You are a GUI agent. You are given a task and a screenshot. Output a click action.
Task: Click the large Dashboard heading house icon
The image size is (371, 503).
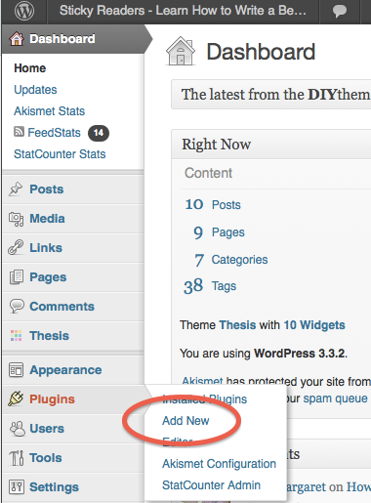[x=181, y=51]
